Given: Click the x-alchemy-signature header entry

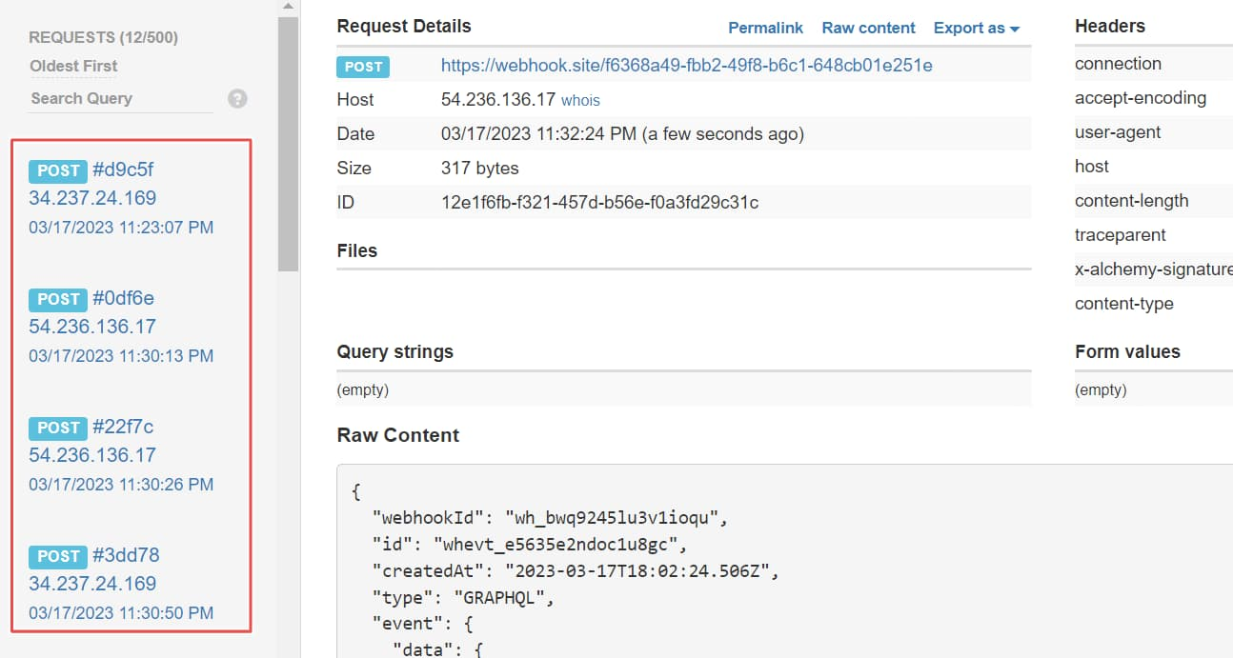Looking at the screenshot, I should 1154,269.
